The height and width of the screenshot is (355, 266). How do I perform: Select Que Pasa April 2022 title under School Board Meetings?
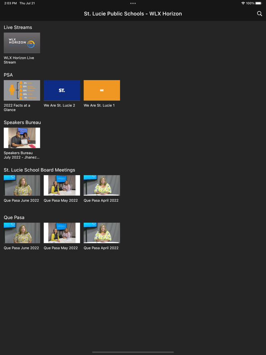[x=101, y=200]
